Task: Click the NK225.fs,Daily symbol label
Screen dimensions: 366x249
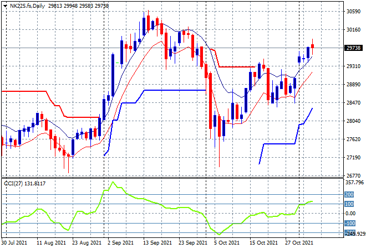Action: click(x=27, y=6)
